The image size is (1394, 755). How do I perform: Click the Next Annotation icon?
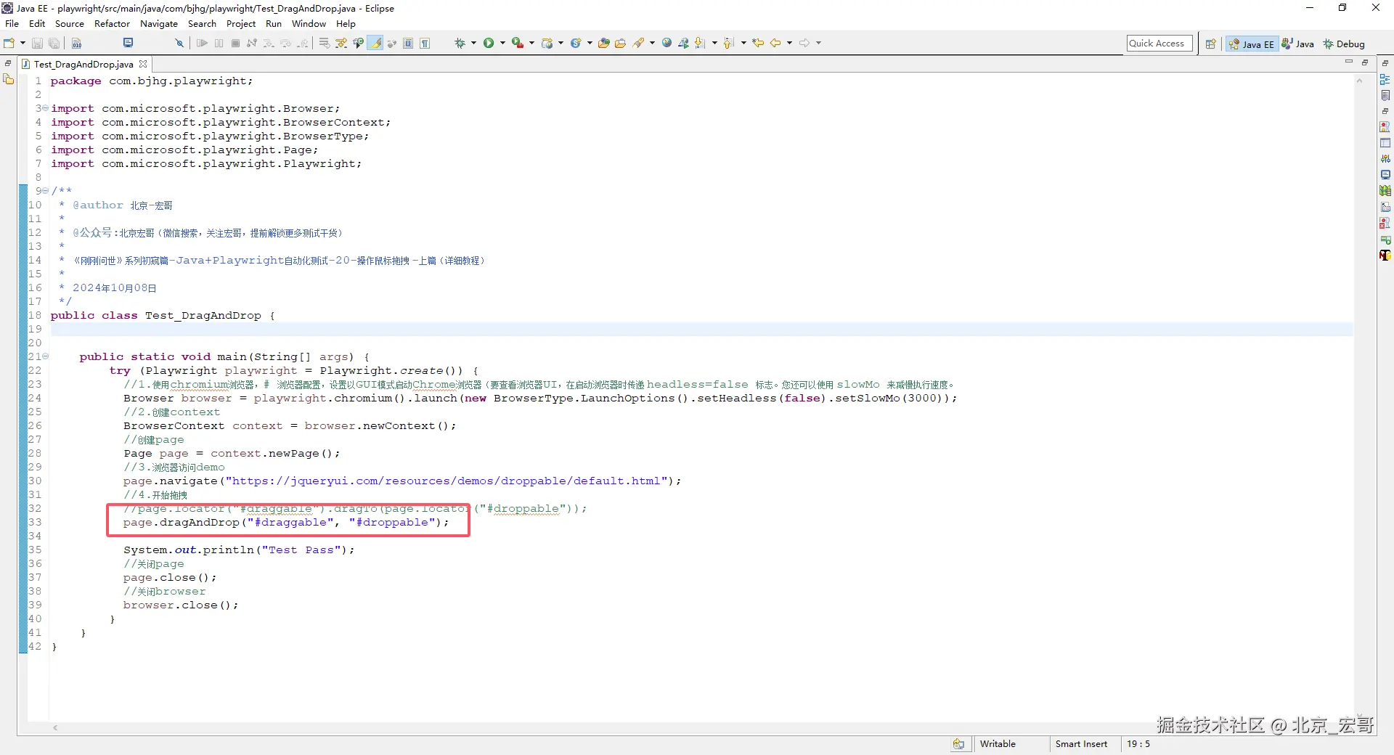pos(700,43)
